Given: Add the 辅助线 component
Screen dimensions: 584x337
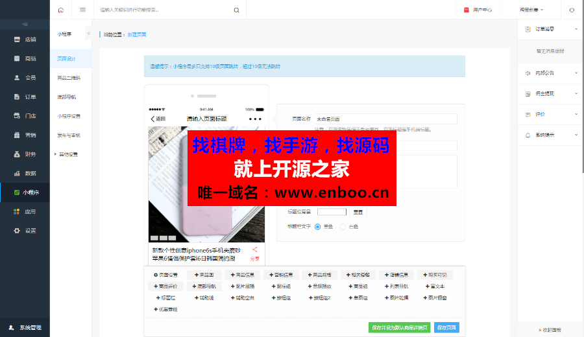Looking at the screenshot, I should click(204, 298).
